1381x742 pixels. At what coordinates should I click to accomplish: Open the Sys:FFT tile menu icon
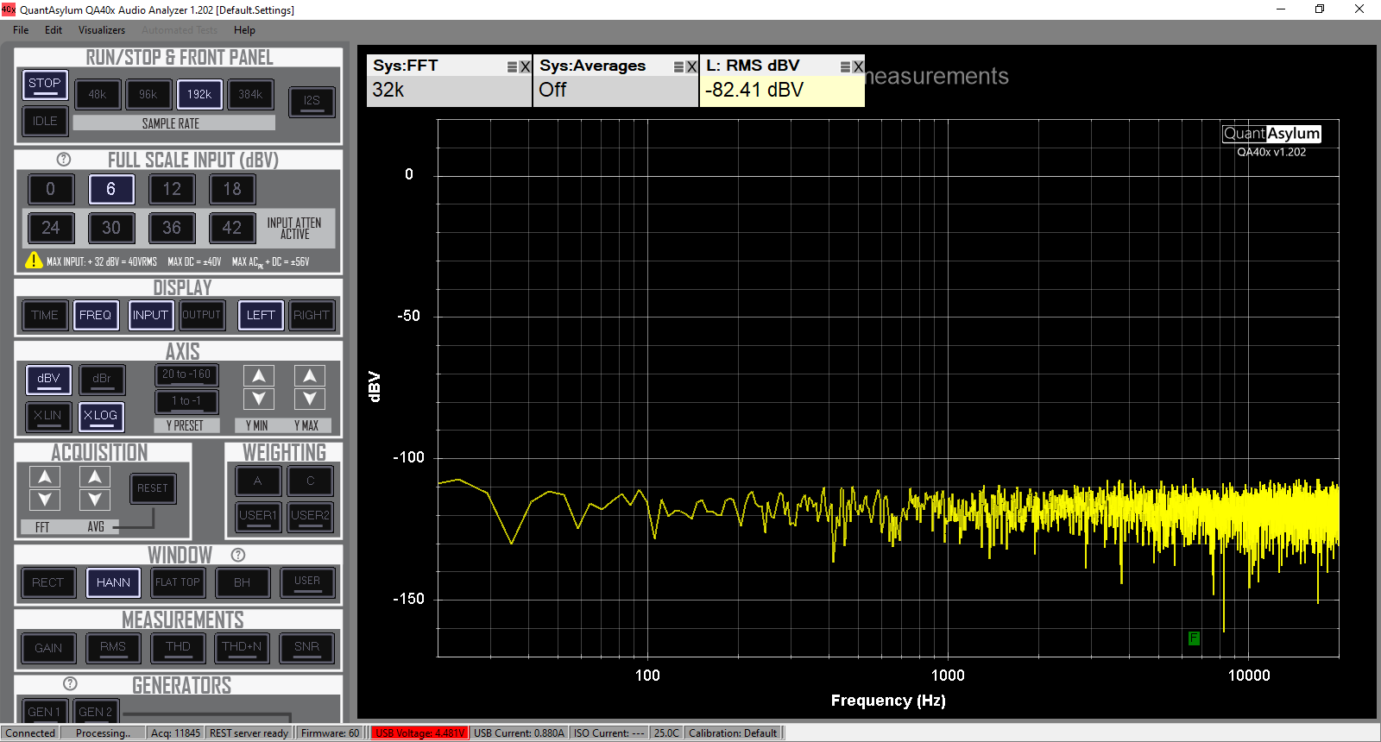[x=512, y=67]
